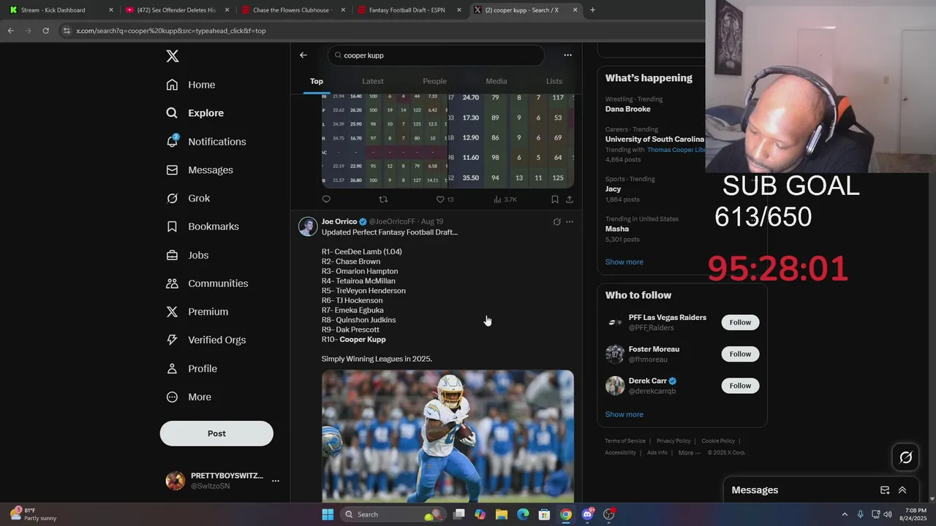Open account menu for PRETTYBOYSWITZ
936x526 pixels.
click(x=223, y=480)
